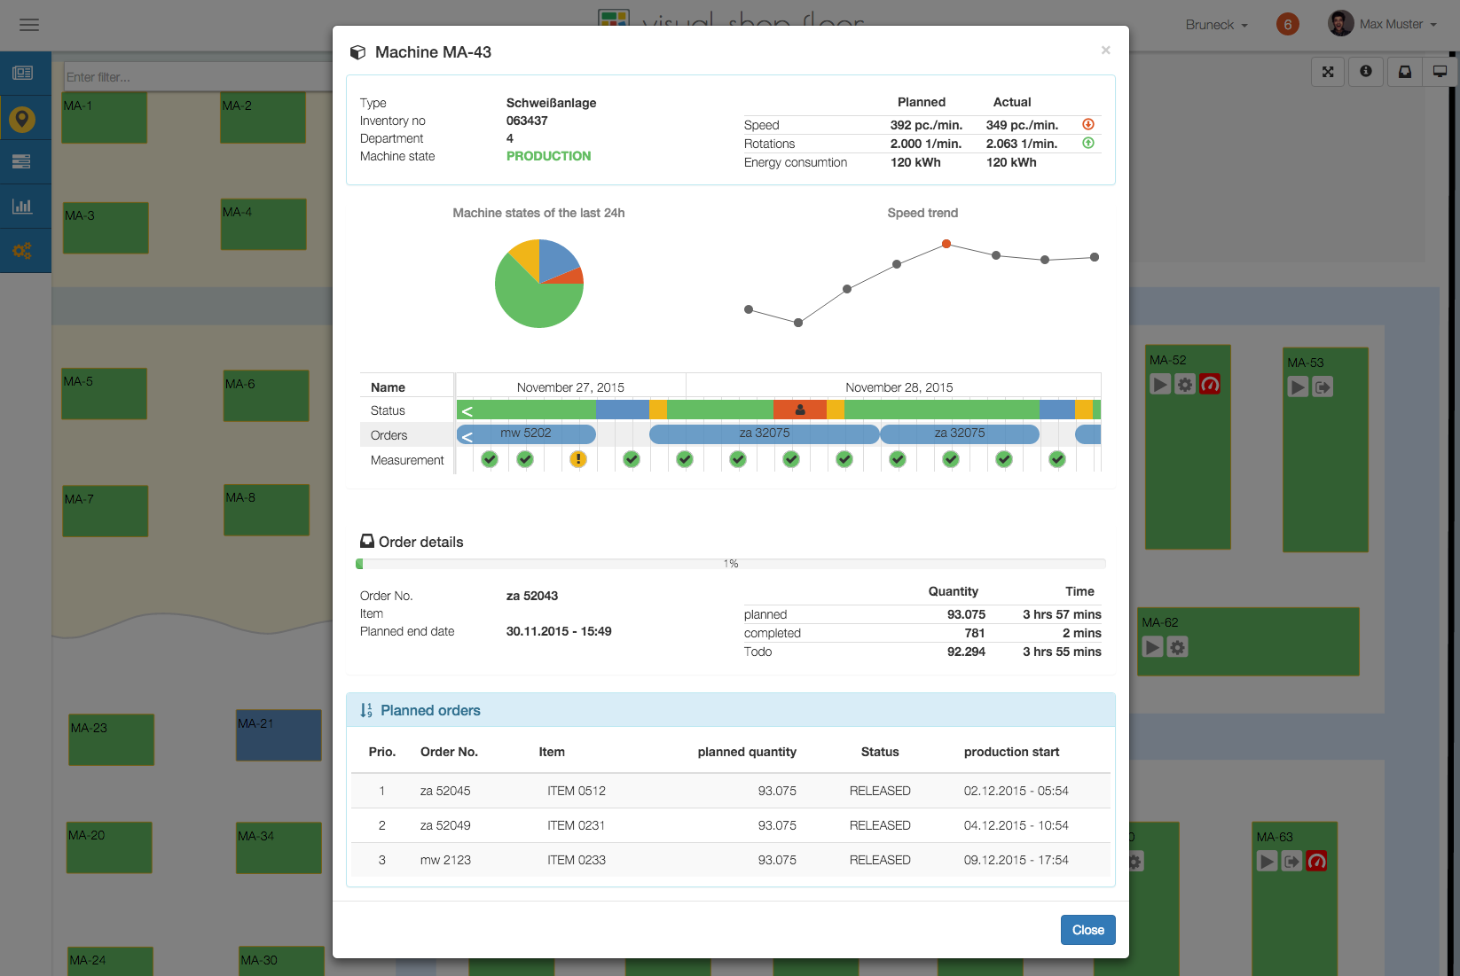Click the export arrow icon on MA-53
1460x976 pixels.
pos(1323,386)
